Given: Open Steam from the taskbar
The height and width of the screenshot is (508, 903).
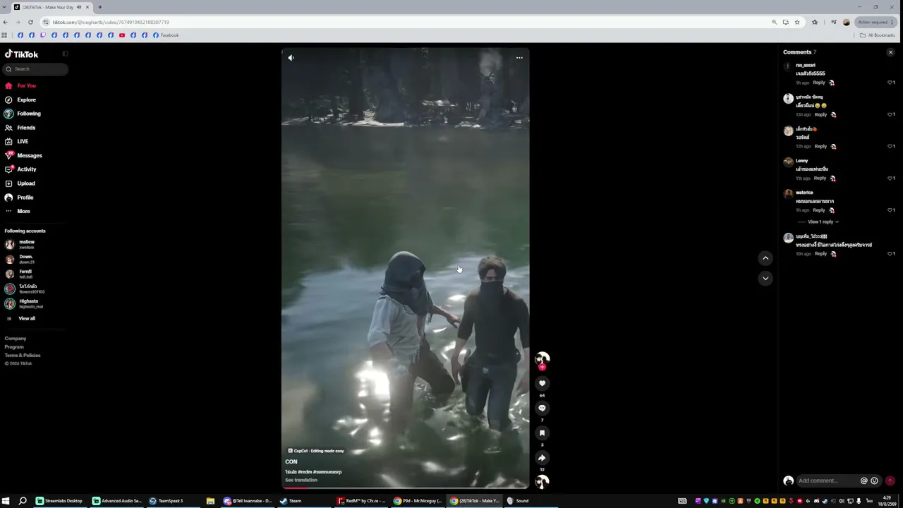Looking at the screenshot, I should click(291, 501).
